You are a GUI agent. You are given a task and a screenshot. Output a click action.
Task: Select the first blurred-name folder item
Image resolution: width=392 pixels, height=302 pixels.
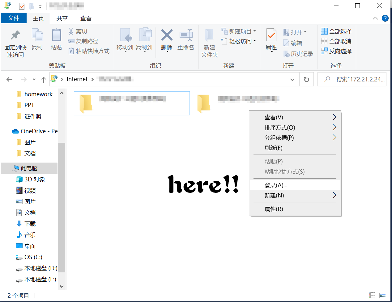coord(132,103)
